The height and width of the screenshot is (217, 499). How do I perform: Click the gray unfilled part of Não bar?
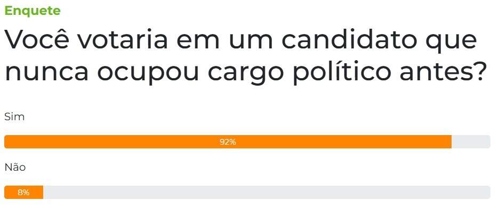tap(267, 193)
